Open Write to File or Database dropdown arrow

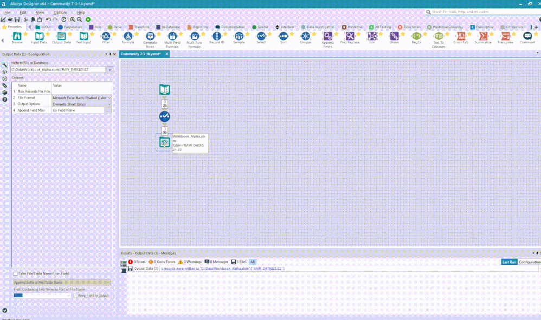(110, 70)
